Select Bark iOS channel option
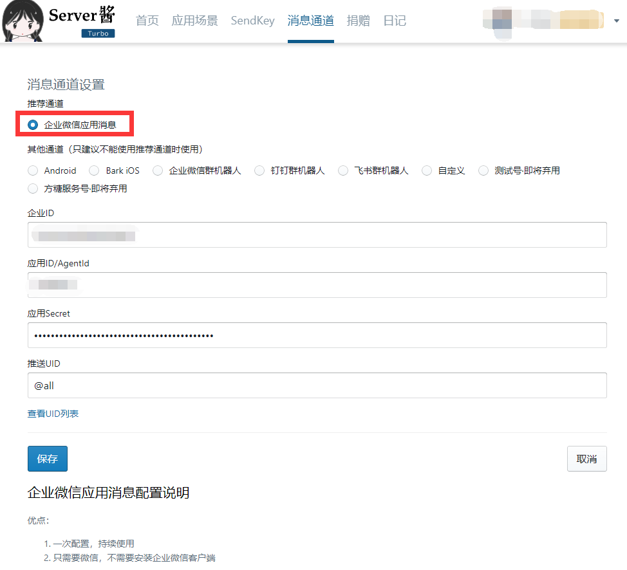The width and height of the screenshot is (627, 570). 94,170
